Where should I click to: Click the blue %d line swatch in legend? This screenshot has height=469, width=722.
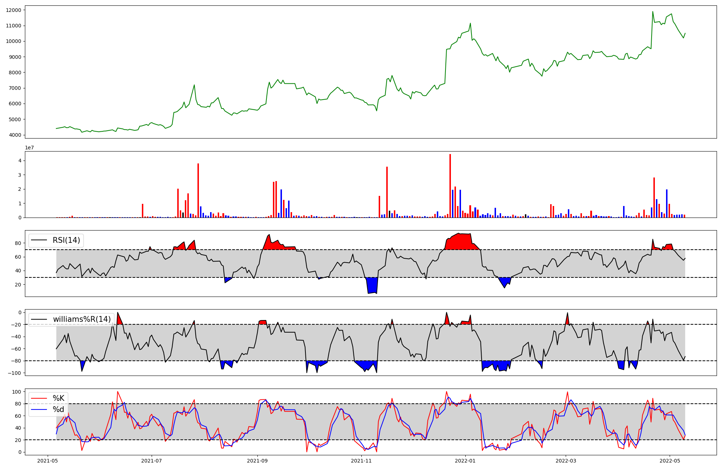(39, 409)
